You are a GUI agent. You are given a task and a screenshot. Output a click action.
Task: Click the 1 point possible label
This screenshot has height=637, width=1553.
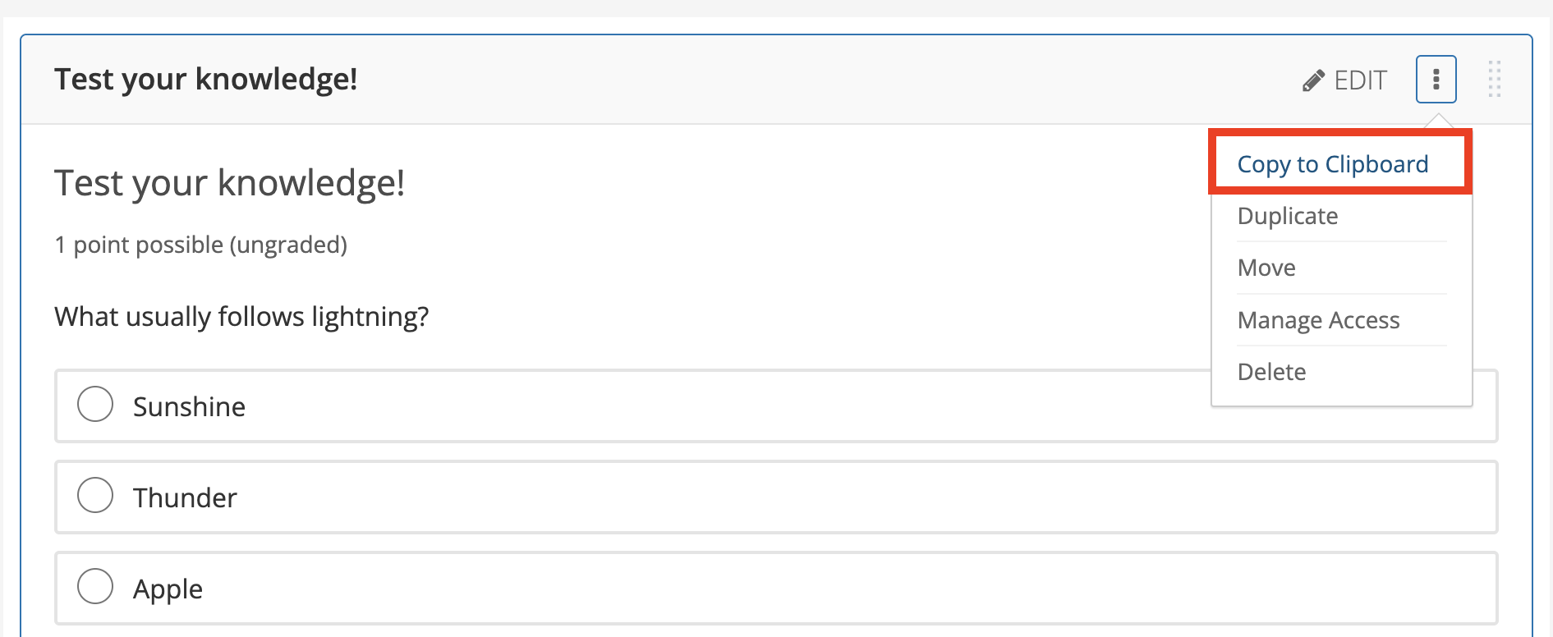(200, 245)
